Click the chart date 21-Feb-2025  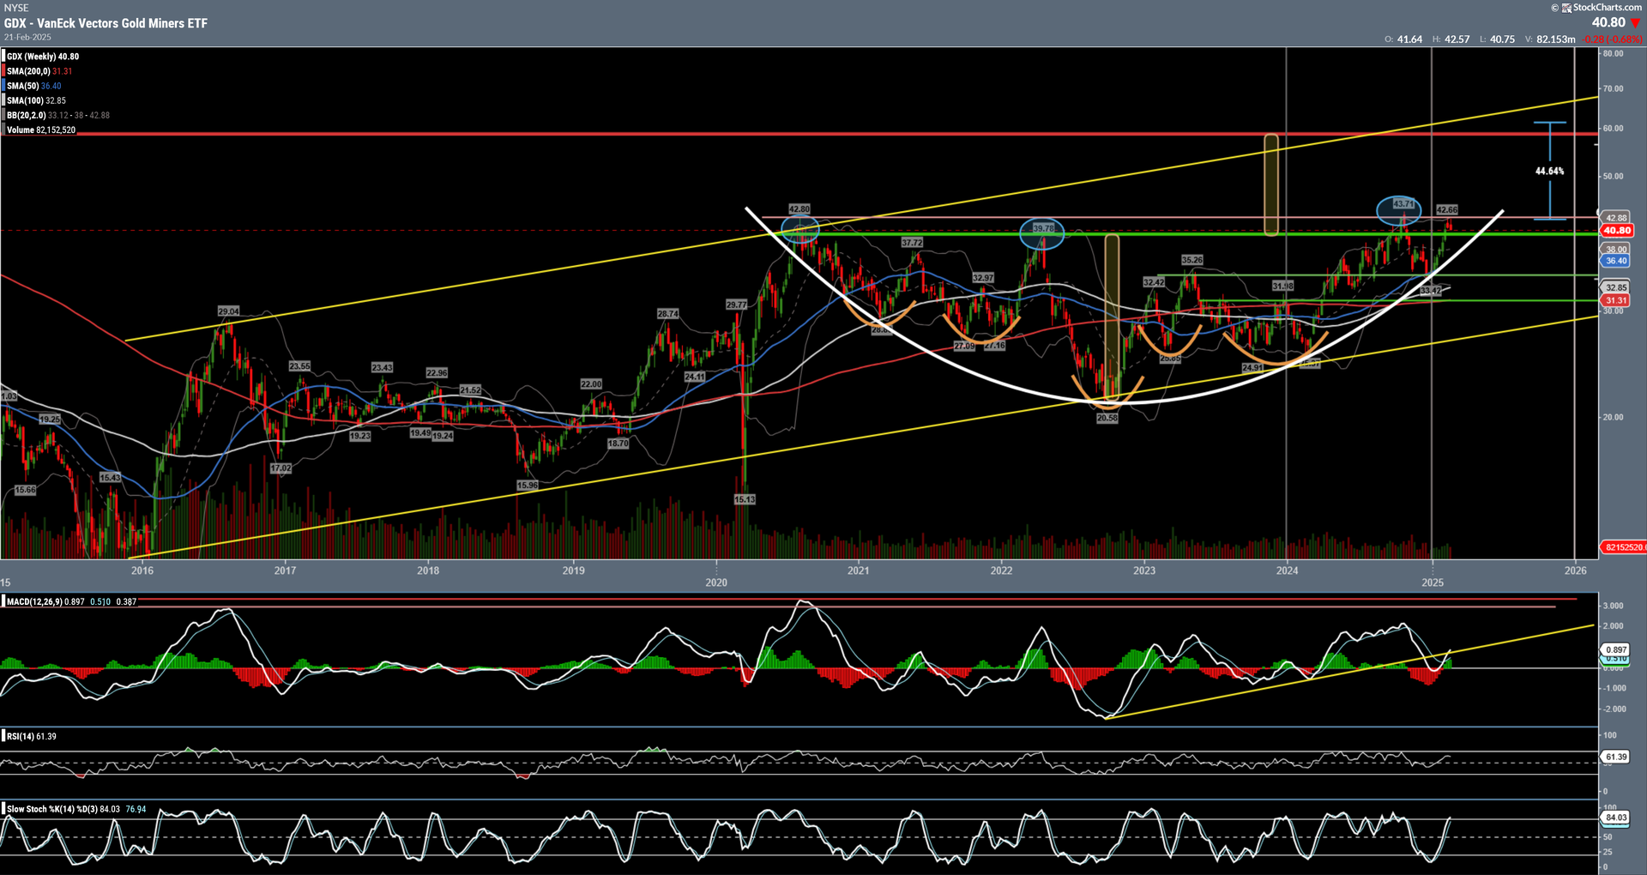27,38
